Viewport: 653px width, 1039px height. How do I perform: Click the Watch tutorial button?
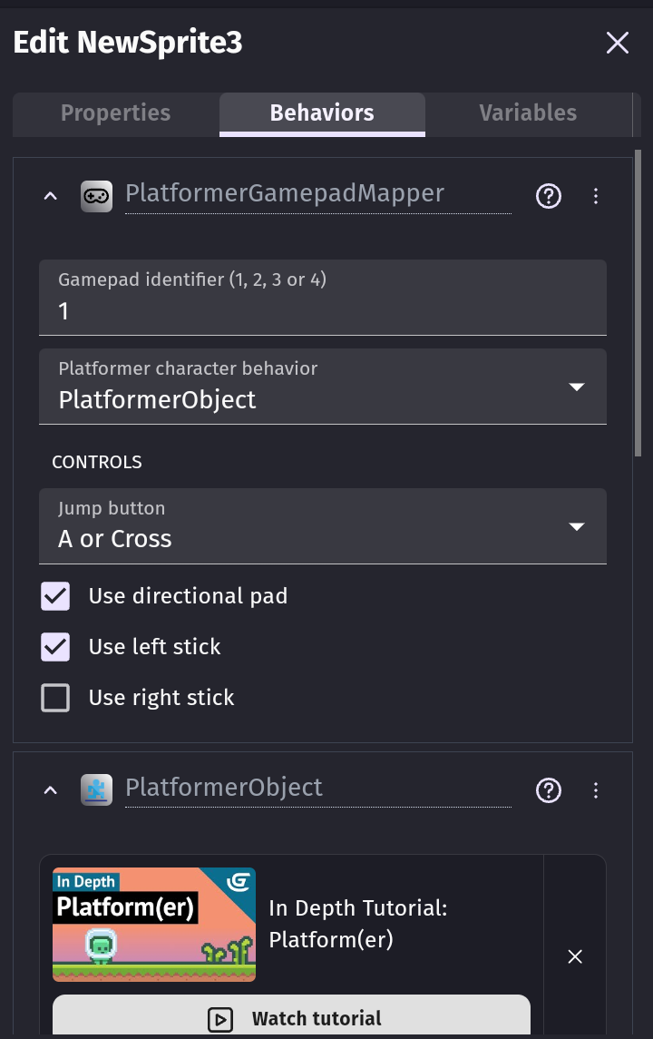click(x=291, y=1017)
